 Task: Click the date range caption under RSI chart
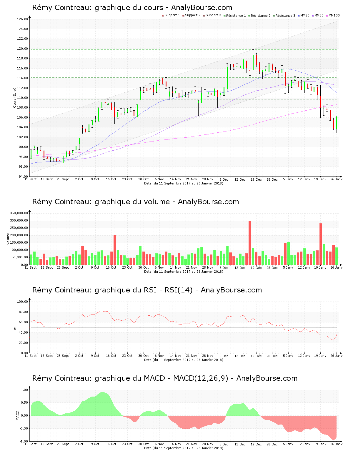184,360
